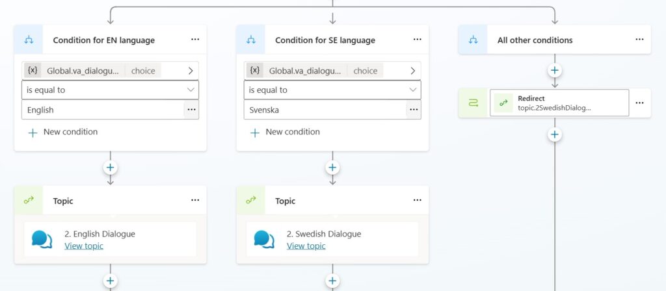Add node under All other conditions header
This screenshot has height=291, width=666.
555,70
